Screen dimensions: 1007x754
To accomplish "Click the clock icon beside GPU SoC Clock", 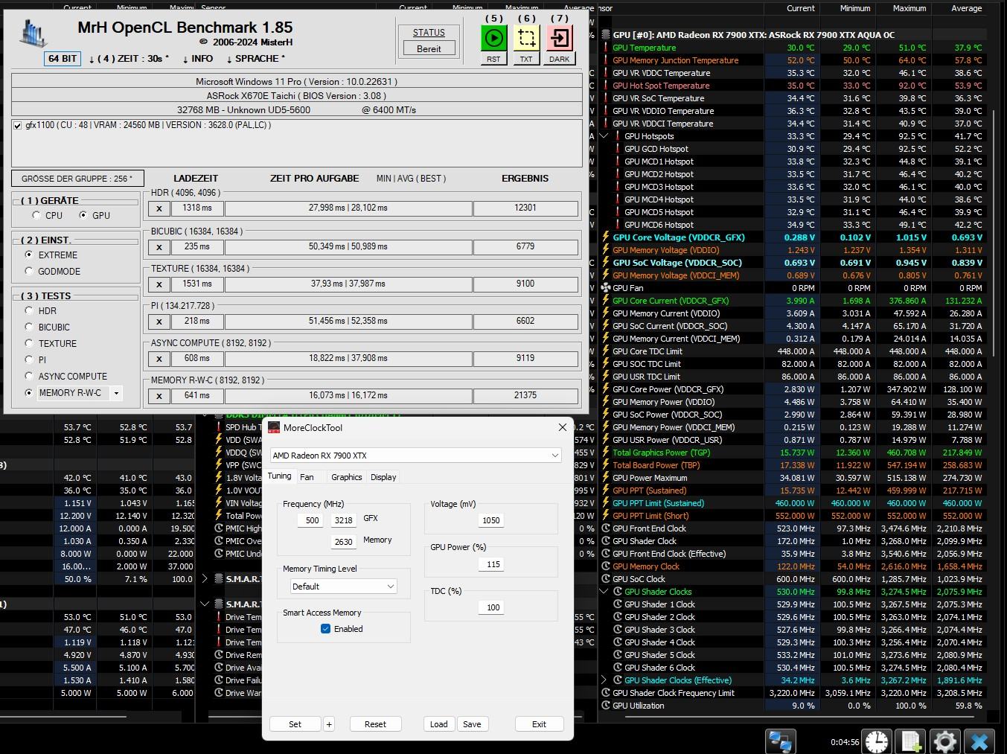I will coord(606,579).
